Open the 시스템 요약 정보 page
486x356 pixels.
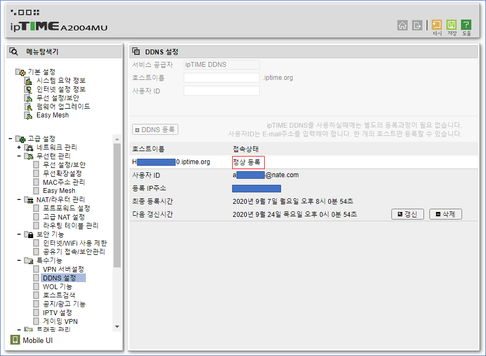click(x=60, y=80)
